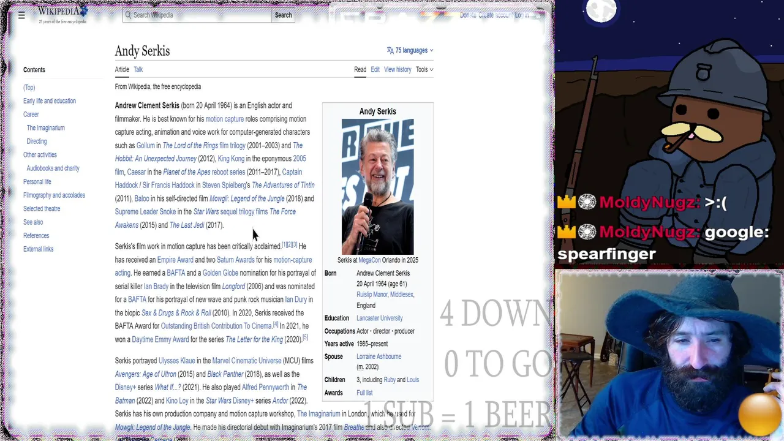
Task: Open The Imaginarium subsection in Contents
Action: click(46, 128)
